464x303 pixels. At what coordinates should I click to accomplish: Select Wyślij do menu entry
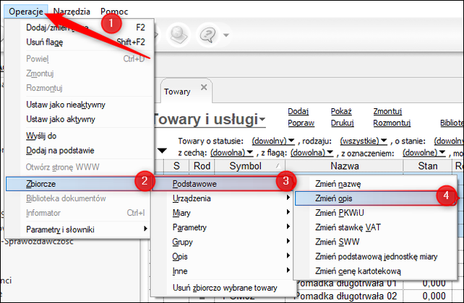79,136
